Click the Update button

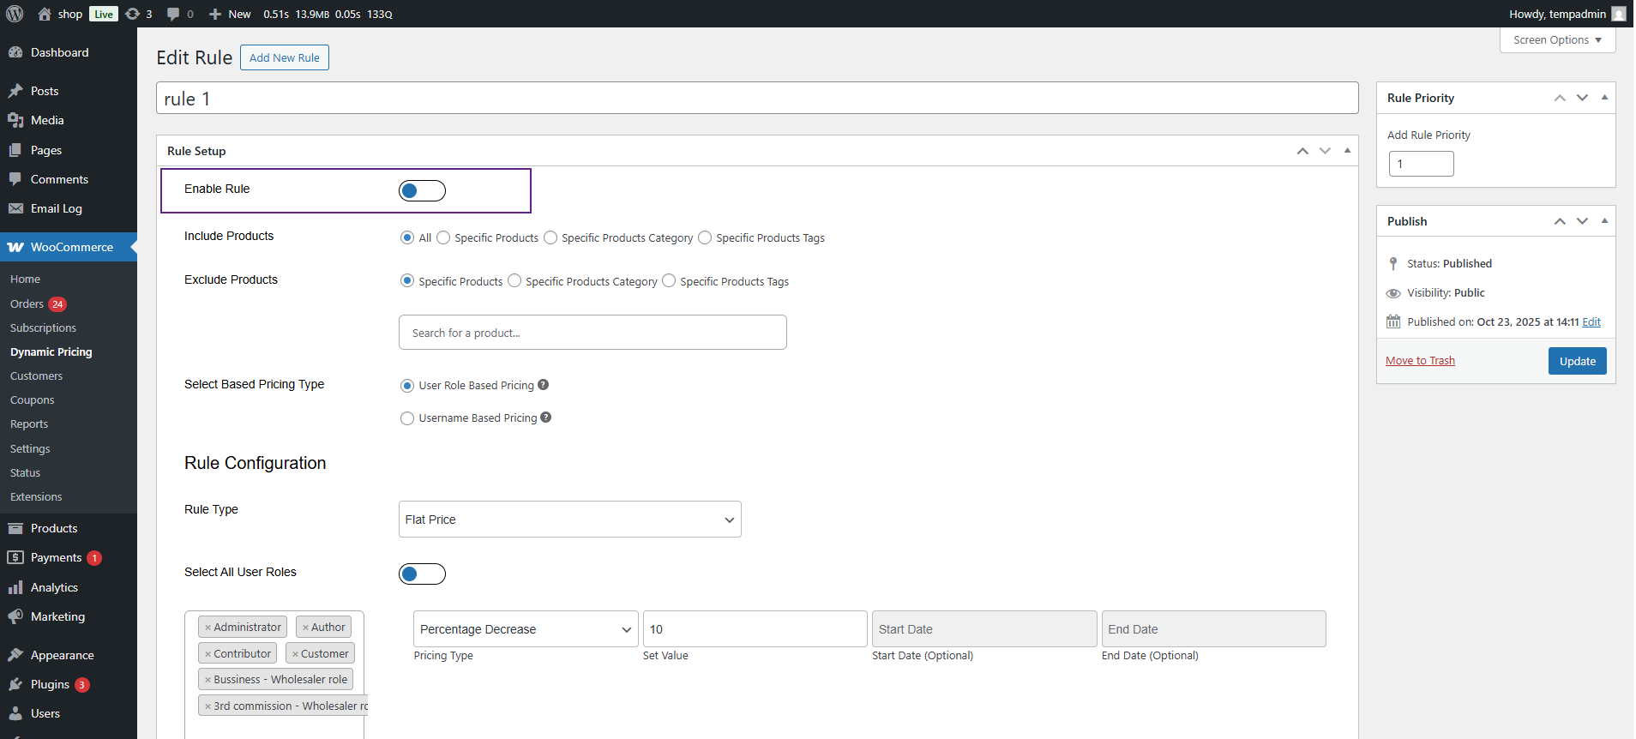click(1576, 361)
